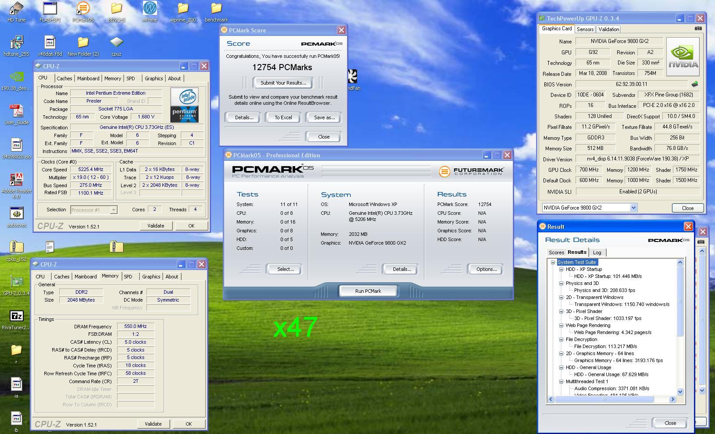Collapse the HDD - XP Startup node
This screenshot has width=715, height=434.
click(x=561, y=269)
